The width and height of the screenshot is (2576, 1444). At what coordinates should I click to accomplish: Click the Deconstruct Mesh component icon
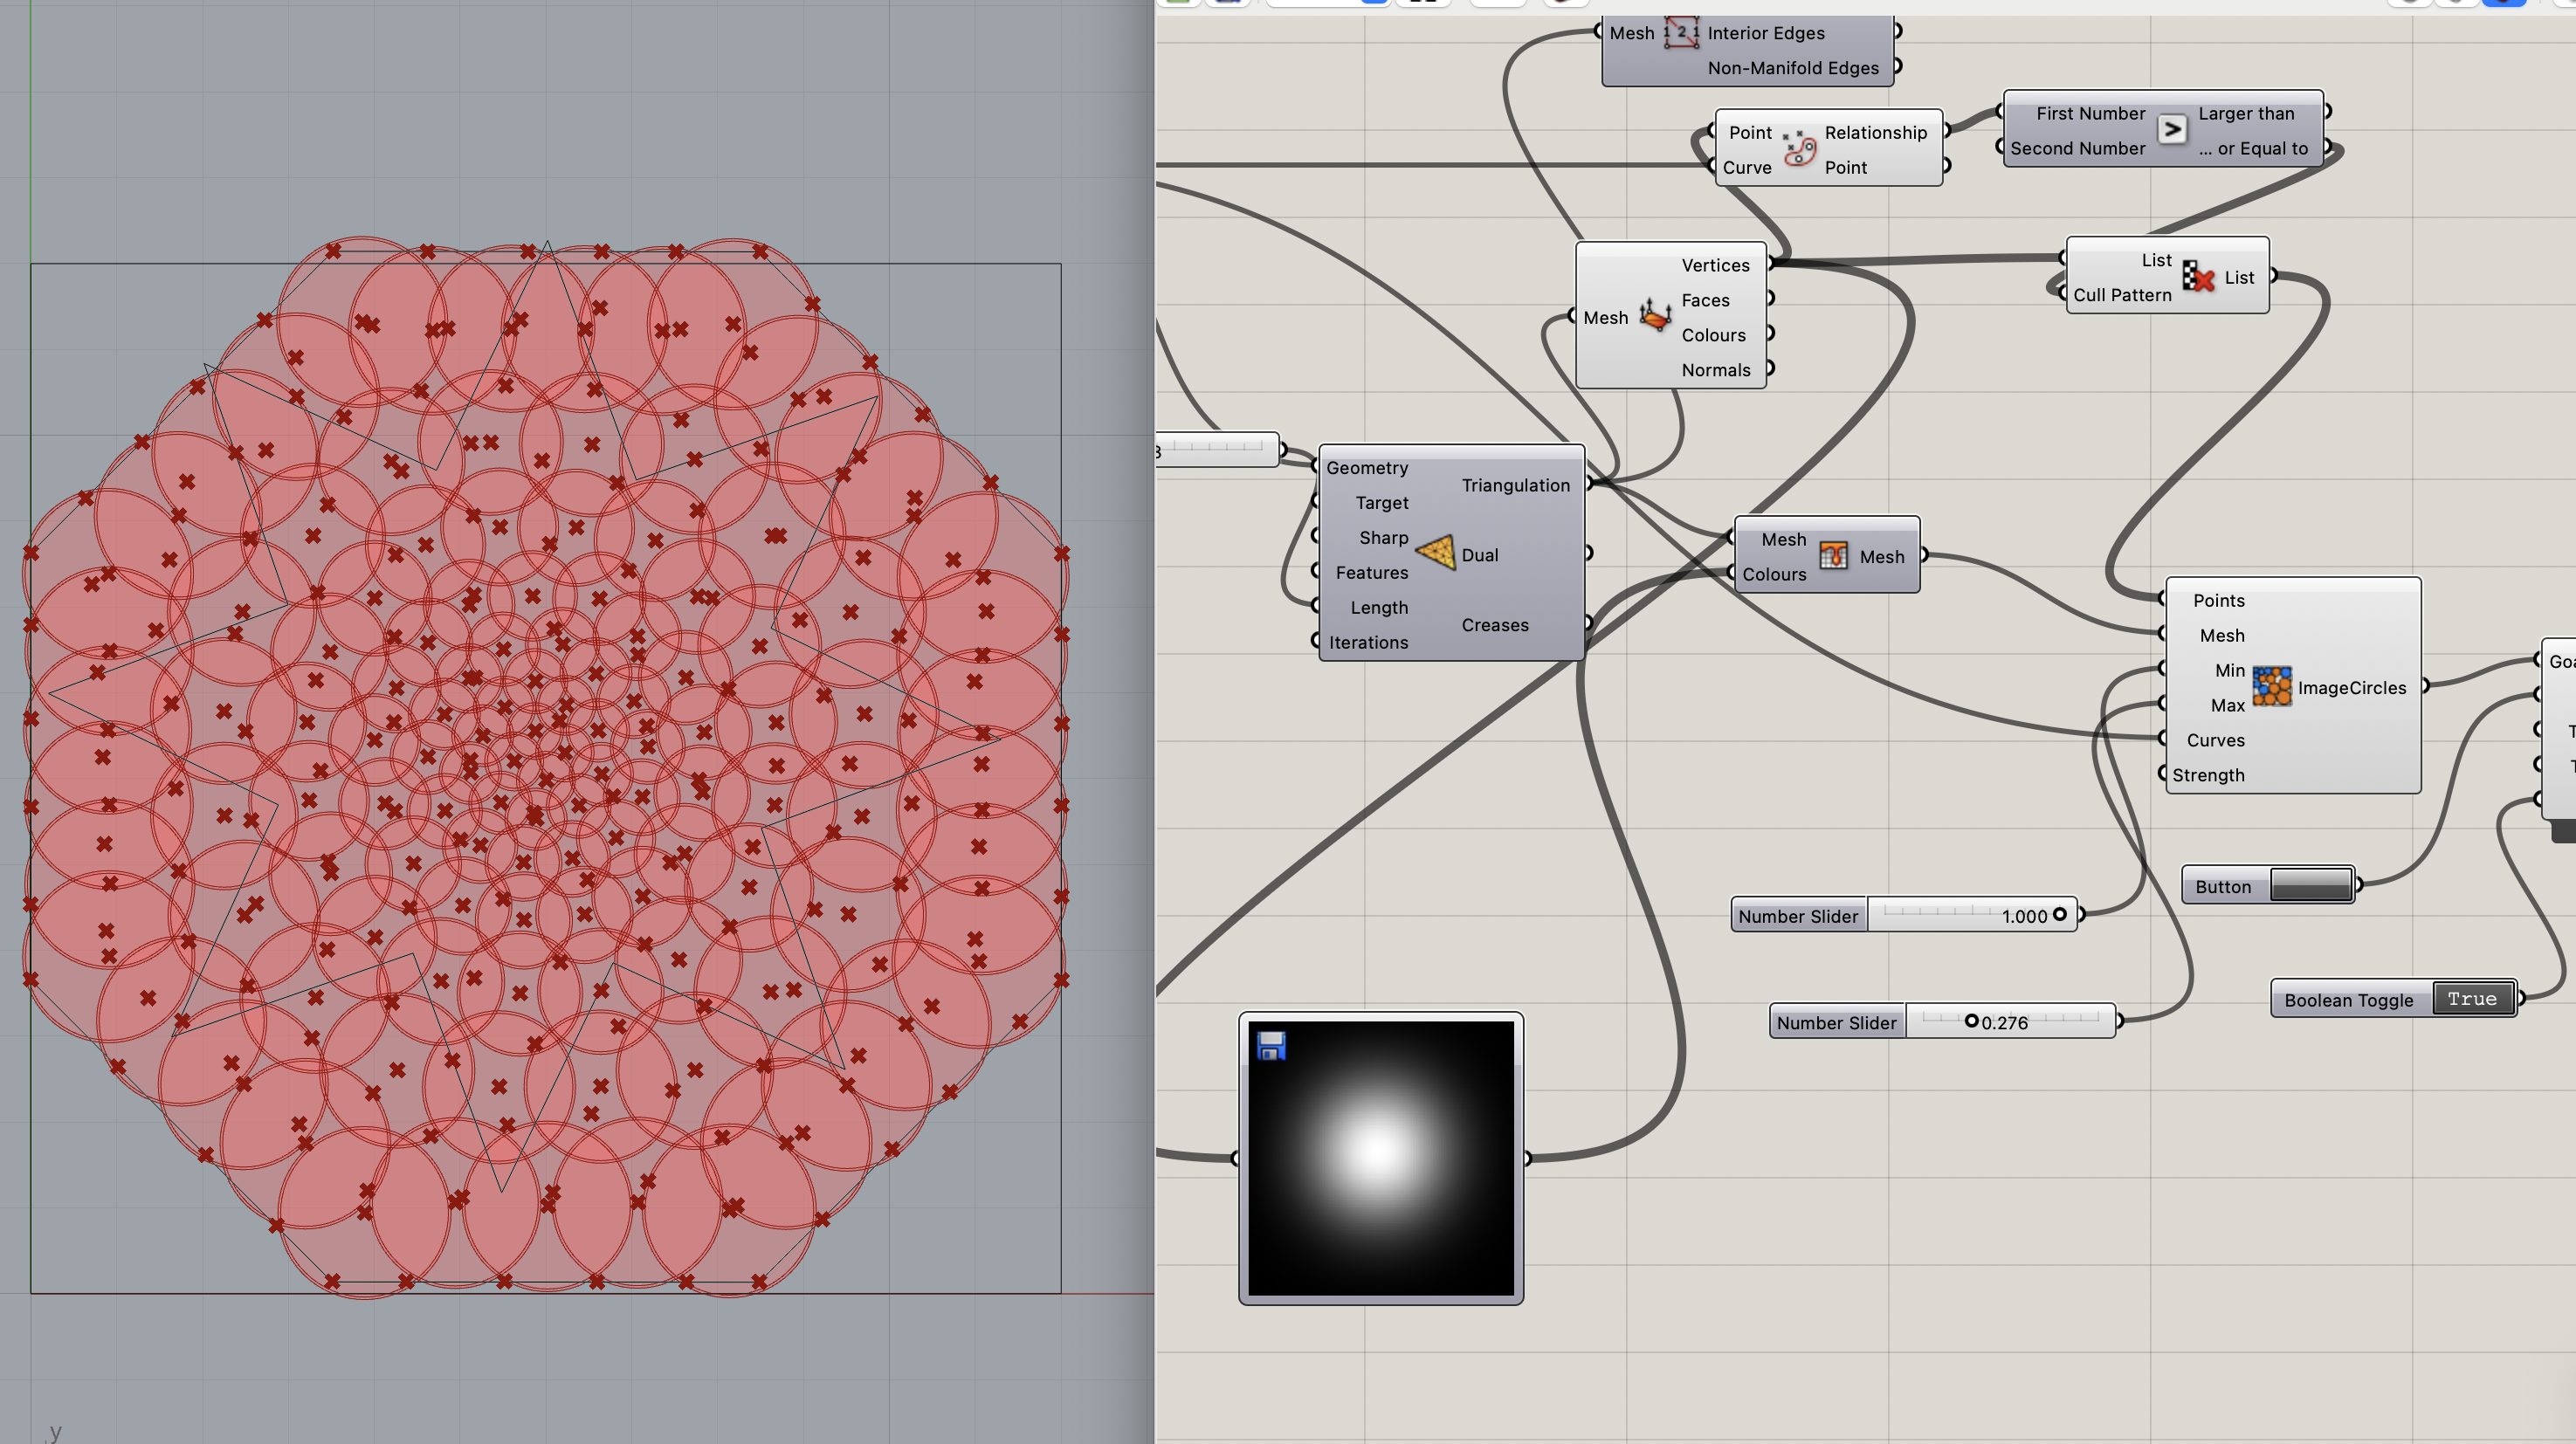click(1655, 316)
